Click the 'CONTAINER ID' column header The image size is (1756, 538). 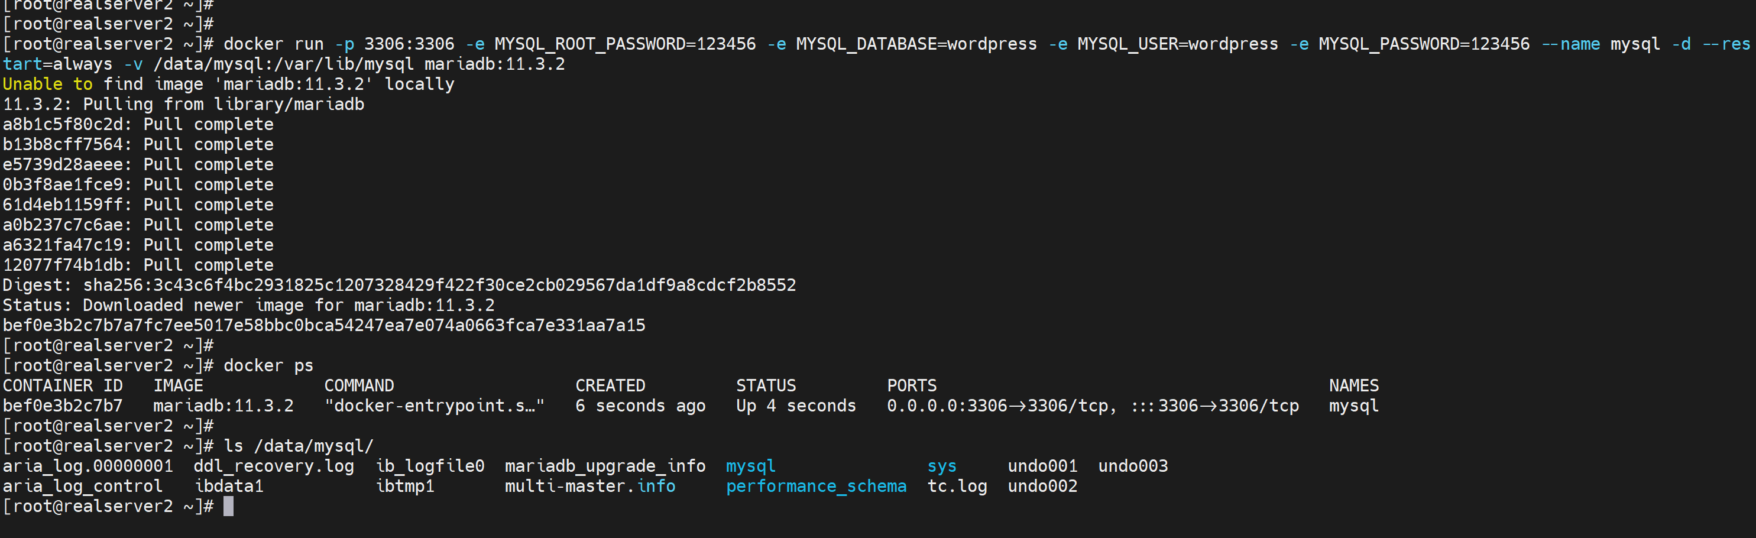(x=63, y=385)
